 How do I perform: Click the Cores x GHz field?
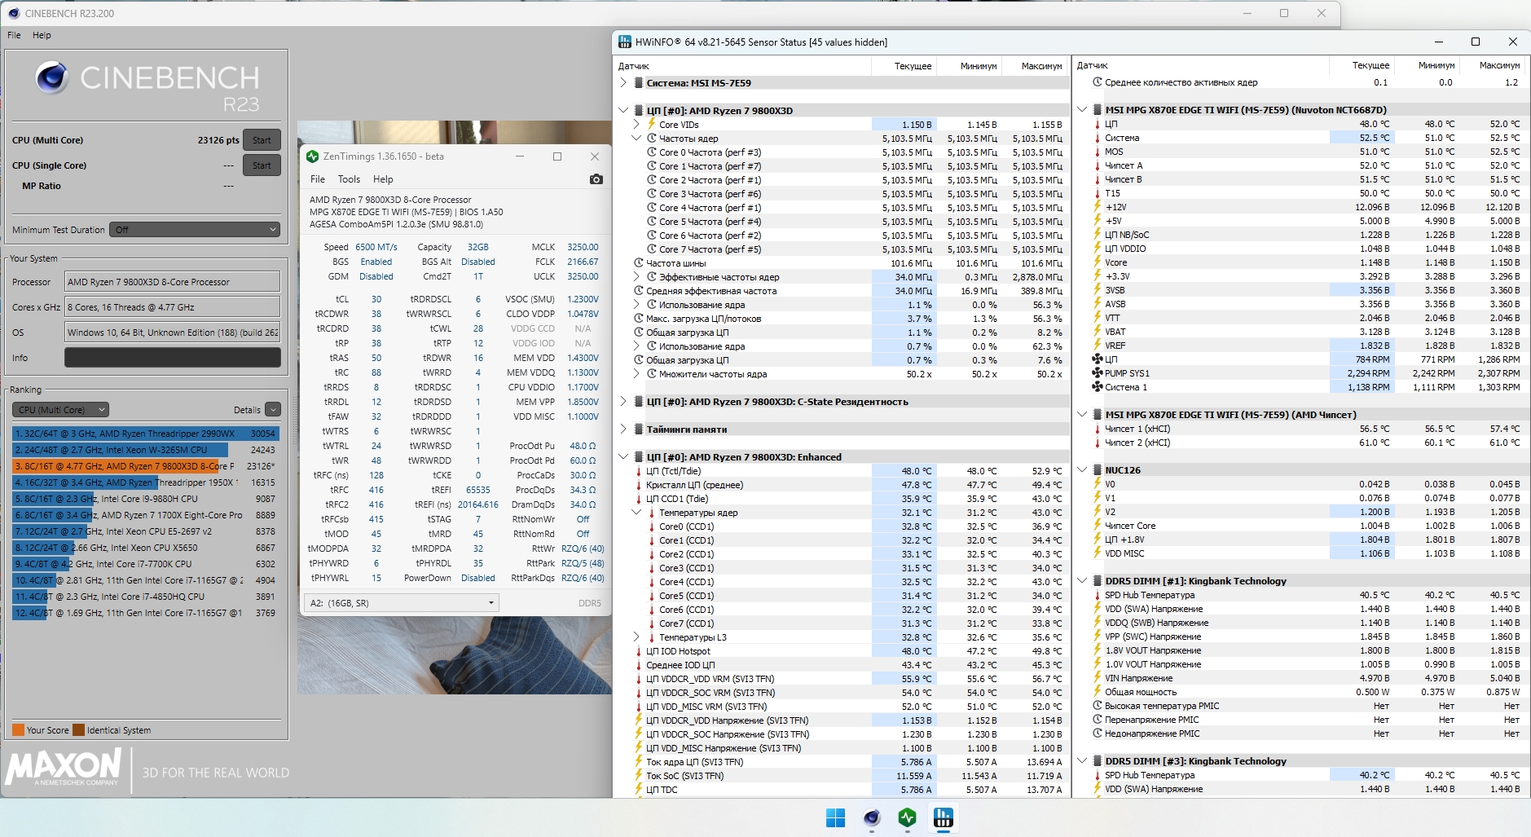click(x=173, y=307)
